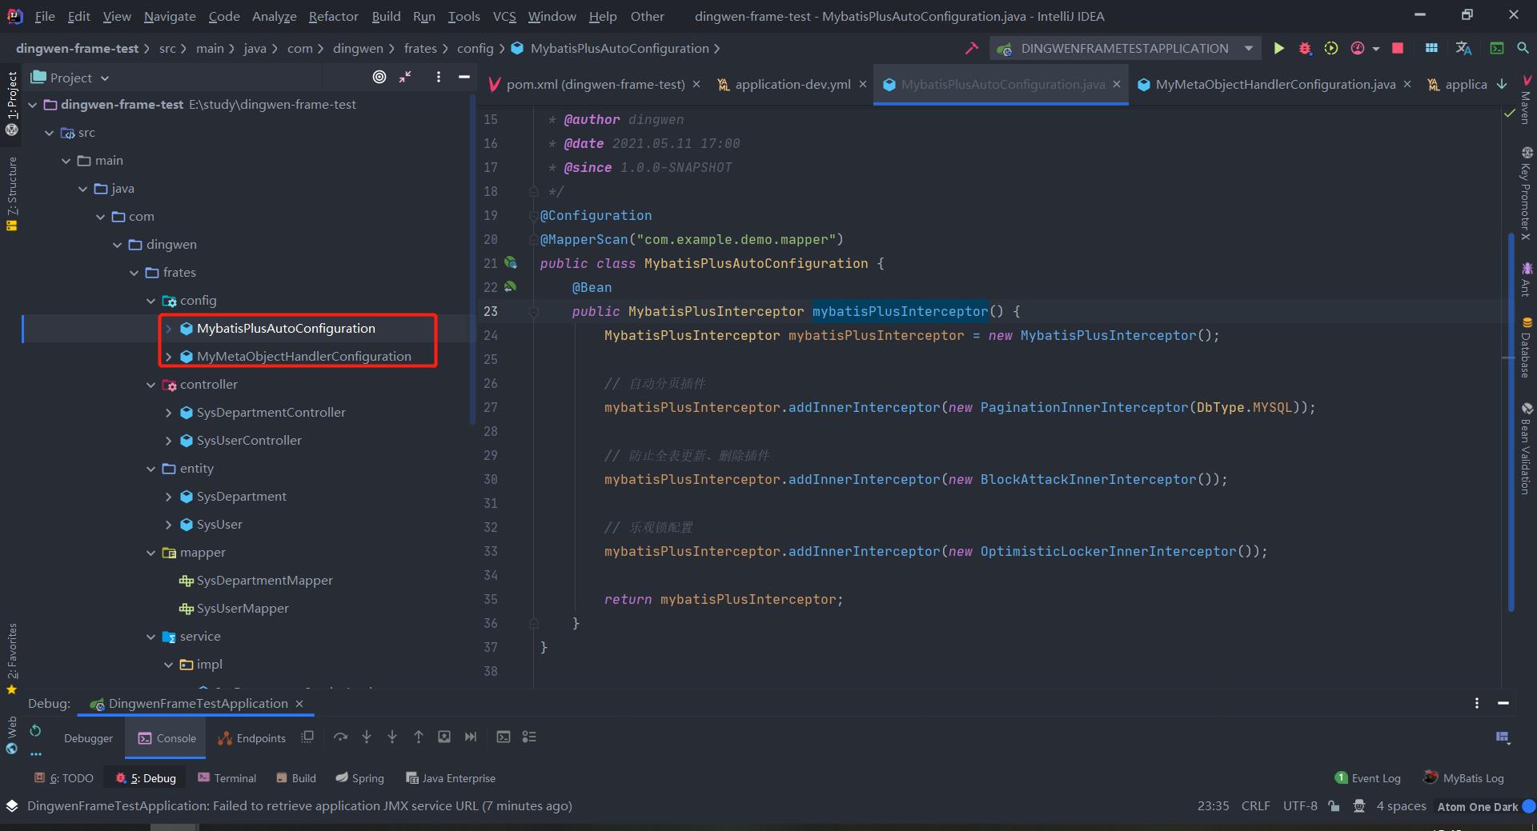
Task: Click Step Out up-arrow in debug toolbar
Action: (418, 737)
